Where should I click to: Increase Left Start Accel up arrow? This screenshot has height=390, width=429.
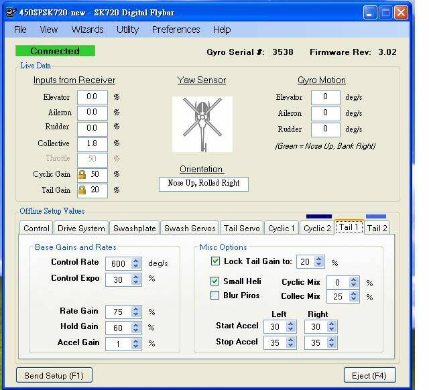point(290,324)
